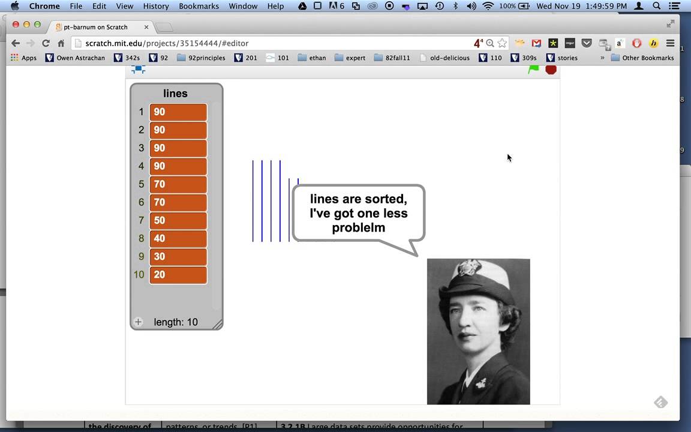
Task: Open the browser home page
Action: pyautogui.click(x=61, y=43)
